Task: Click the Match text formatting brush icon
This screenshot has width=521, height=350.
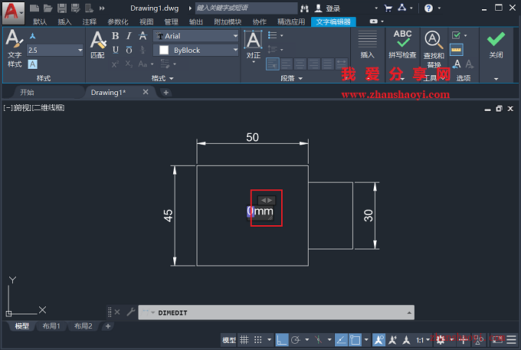Action: 98,40
